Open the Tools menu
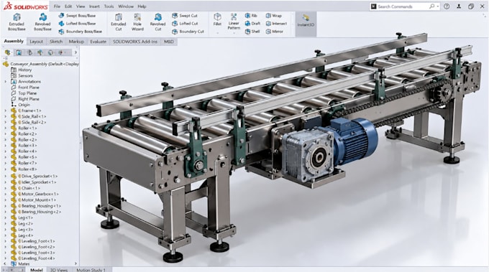489x272 pixels. 109,6
